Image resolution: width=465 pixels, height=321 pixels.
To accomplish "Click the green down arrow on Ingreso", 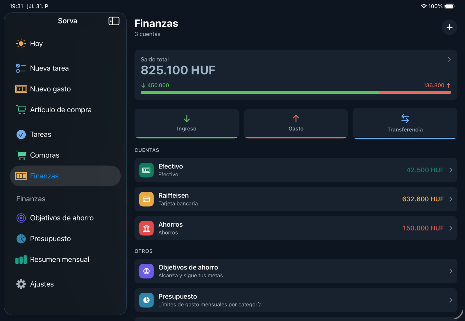I will (x=187, y=118).
